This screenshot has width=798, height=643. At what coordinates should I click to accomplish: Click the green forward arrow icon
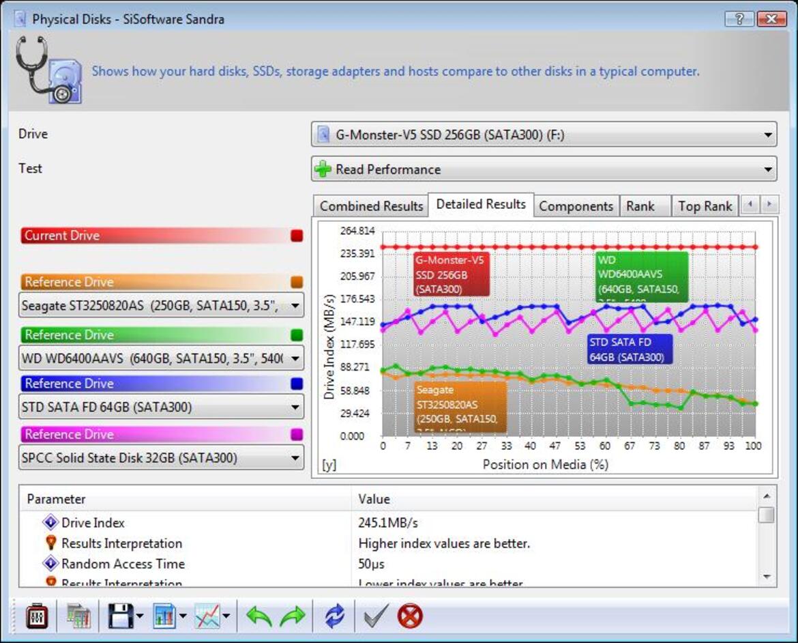293,616
